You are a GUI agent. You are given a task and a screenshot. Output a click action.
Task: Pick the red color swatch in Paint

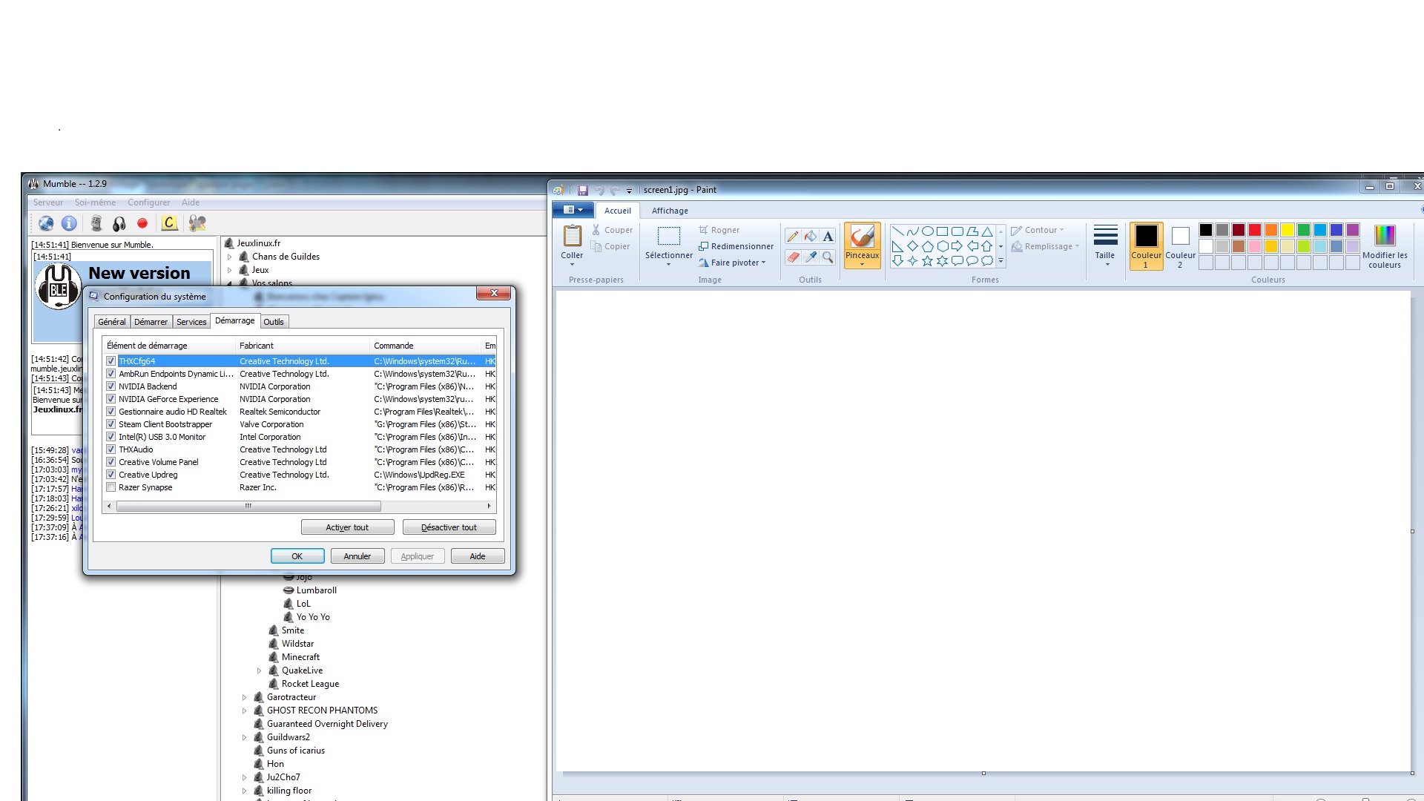coord(1255,230)
